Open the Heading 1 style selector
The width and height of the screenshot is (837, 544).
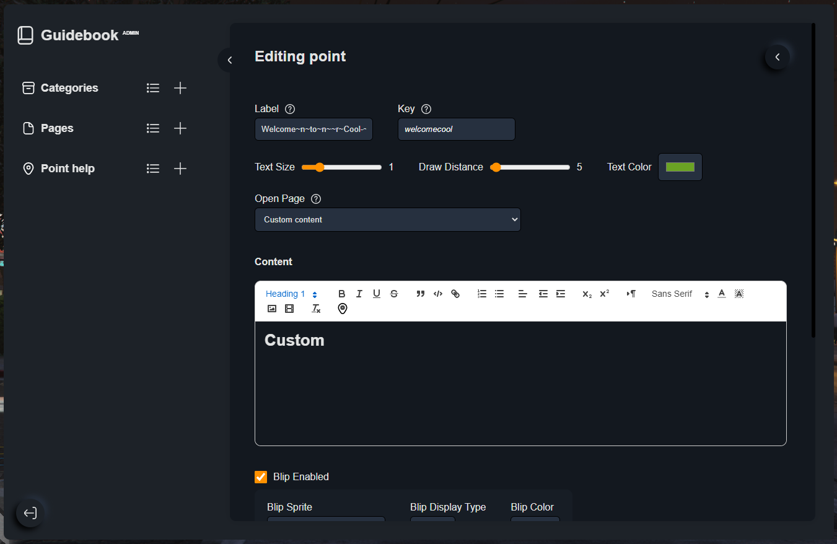tap(290, 294)
